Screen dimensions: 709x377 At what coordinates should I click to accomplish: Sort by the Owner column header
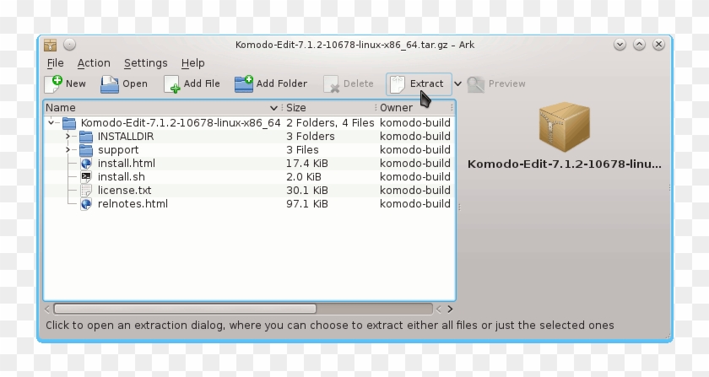[415, 108]
